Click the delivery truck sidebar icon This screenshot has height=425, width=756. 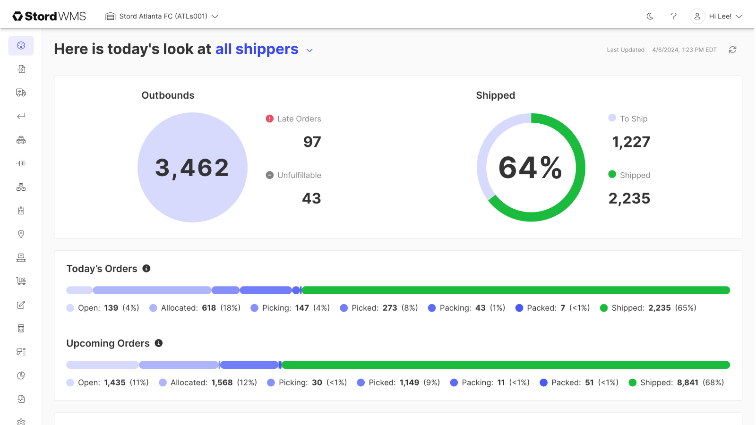coord(21,93)
